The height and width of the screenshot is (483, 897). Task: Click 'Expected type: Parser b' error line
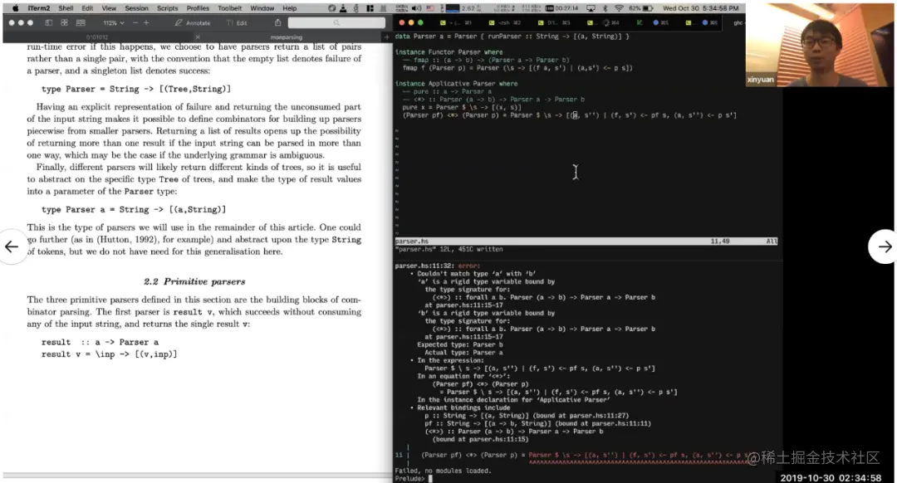click(459, 344)
